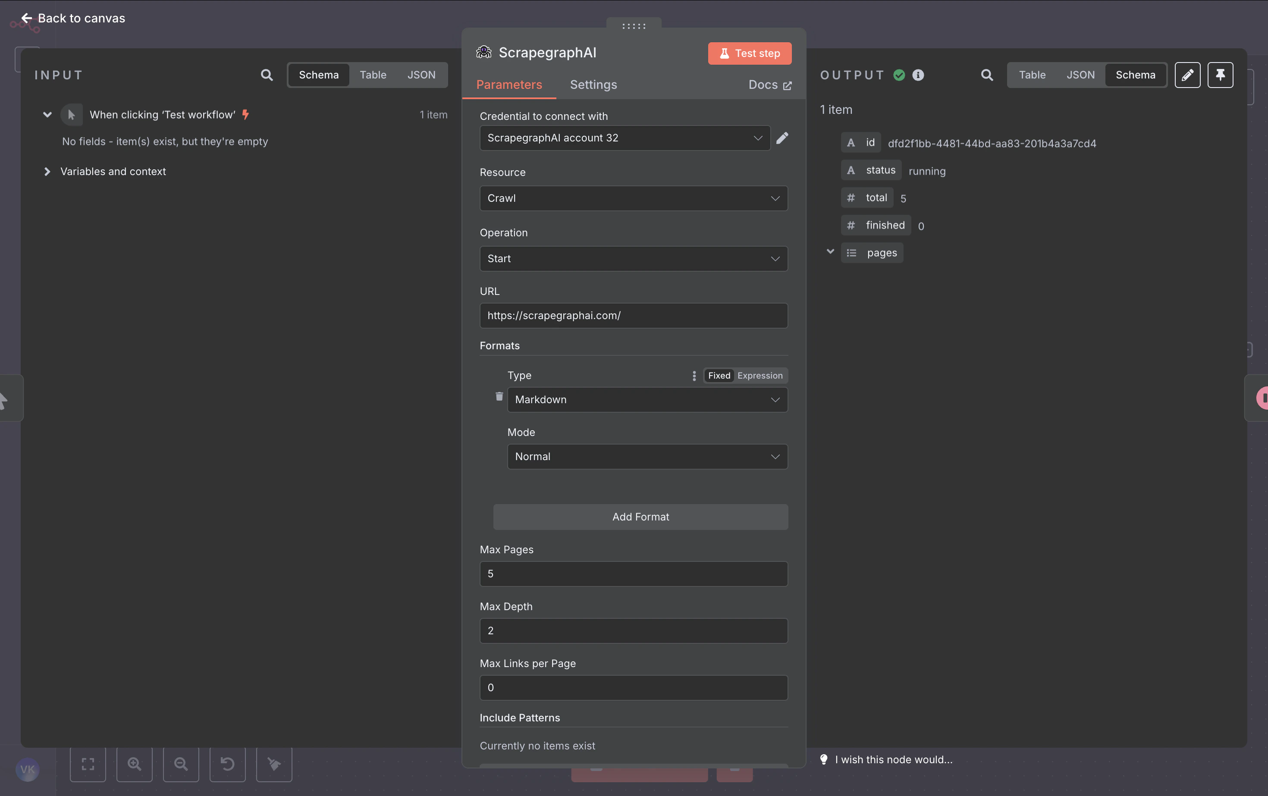This screenshot has width=1268, height=796.
Task: Switch output view to JSON
Action: (1080, 75)
